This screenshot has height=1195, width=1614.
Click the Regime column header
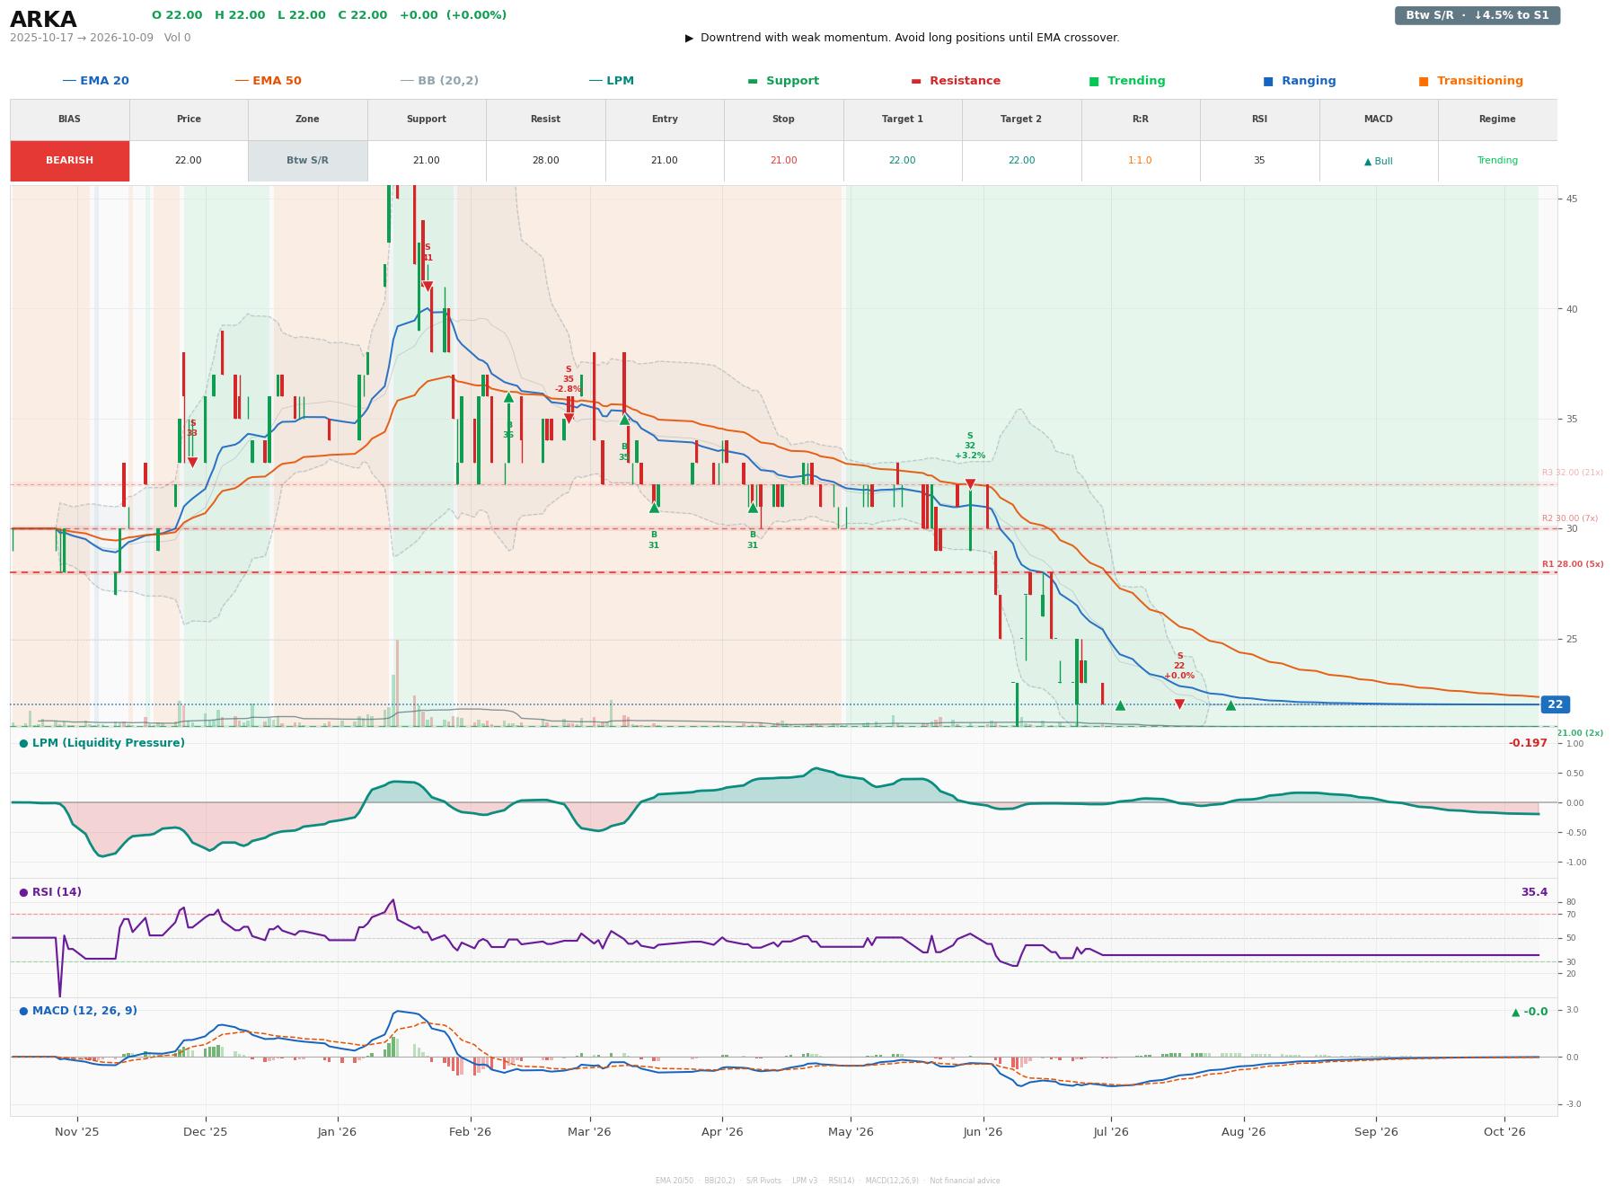(x=1497, y=119)
